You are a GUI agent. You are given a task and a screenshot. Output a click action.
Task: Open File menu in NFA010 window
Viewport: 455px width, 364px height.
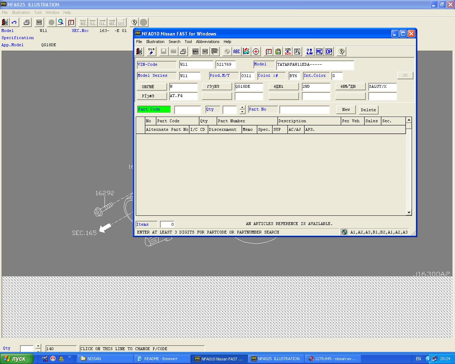coord(139,42)
